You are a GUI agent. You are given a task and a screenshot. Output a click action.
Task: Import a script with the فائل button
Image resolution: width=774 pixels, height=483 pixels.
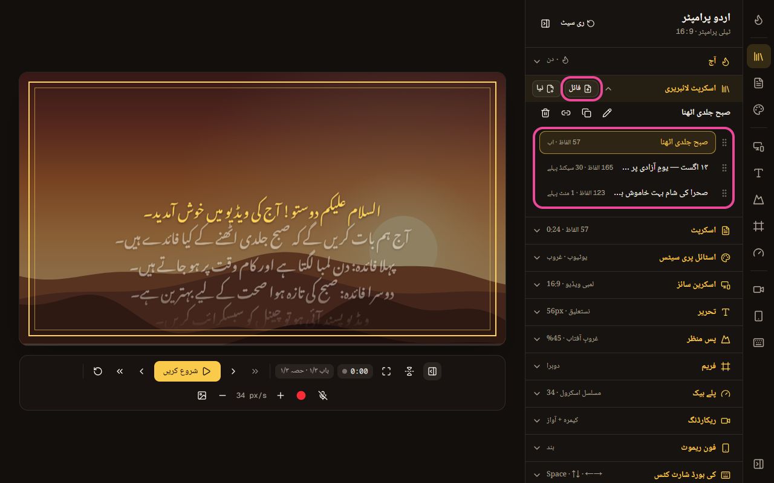(581, 89)
